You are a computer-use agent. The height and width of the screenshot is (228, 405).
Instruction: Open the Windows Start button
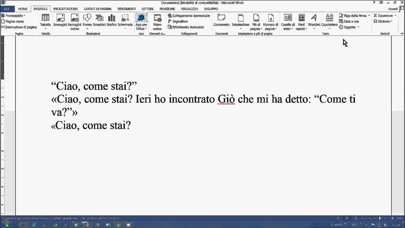(x=6, y=225)
